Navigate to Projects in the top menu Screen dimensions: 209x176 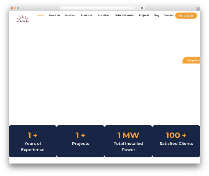click(144, 15)
